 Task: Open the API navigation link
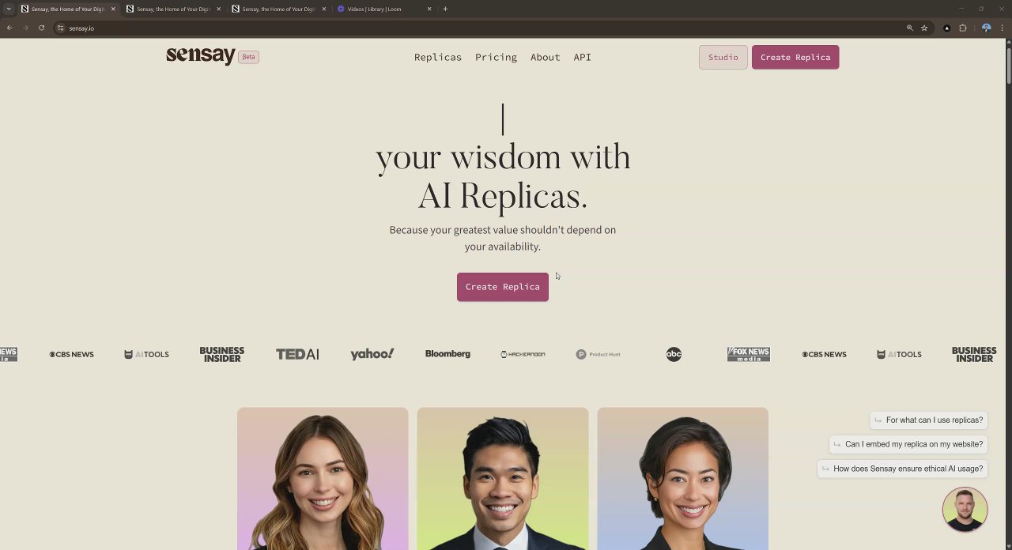[583, 57]
